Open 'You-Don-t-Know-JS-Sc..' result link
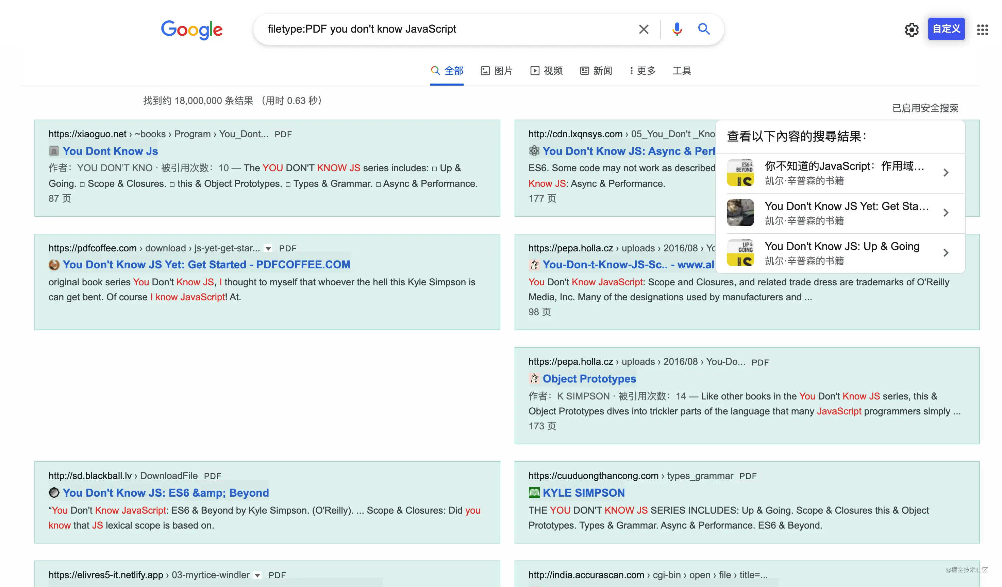Screen dimensions: 1002x587 (x=629, y=265)
